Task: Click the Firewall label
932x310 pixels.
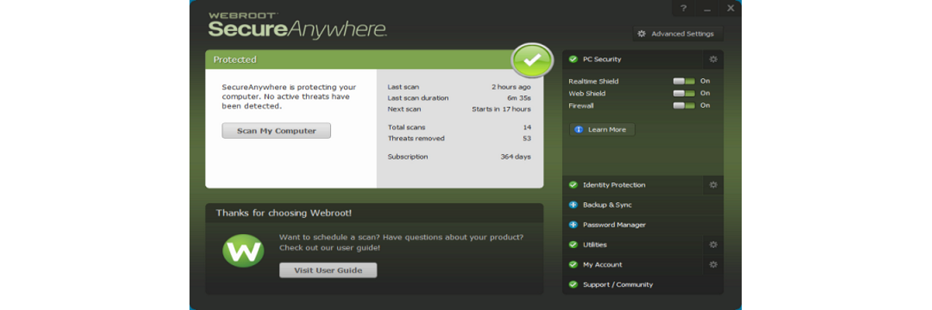Action: point(581,105)
